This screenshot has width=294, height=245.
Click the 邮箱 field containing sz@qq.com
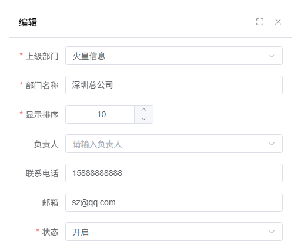tap(174, 202)
